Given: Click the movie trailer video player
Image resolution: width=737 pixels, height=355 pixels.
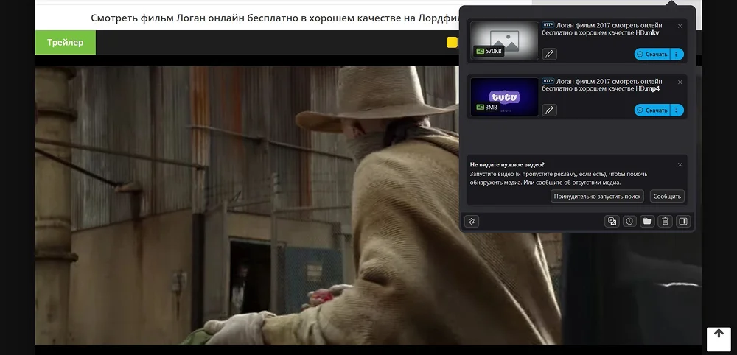Looking at the screenshot, I should pos(368,205).
